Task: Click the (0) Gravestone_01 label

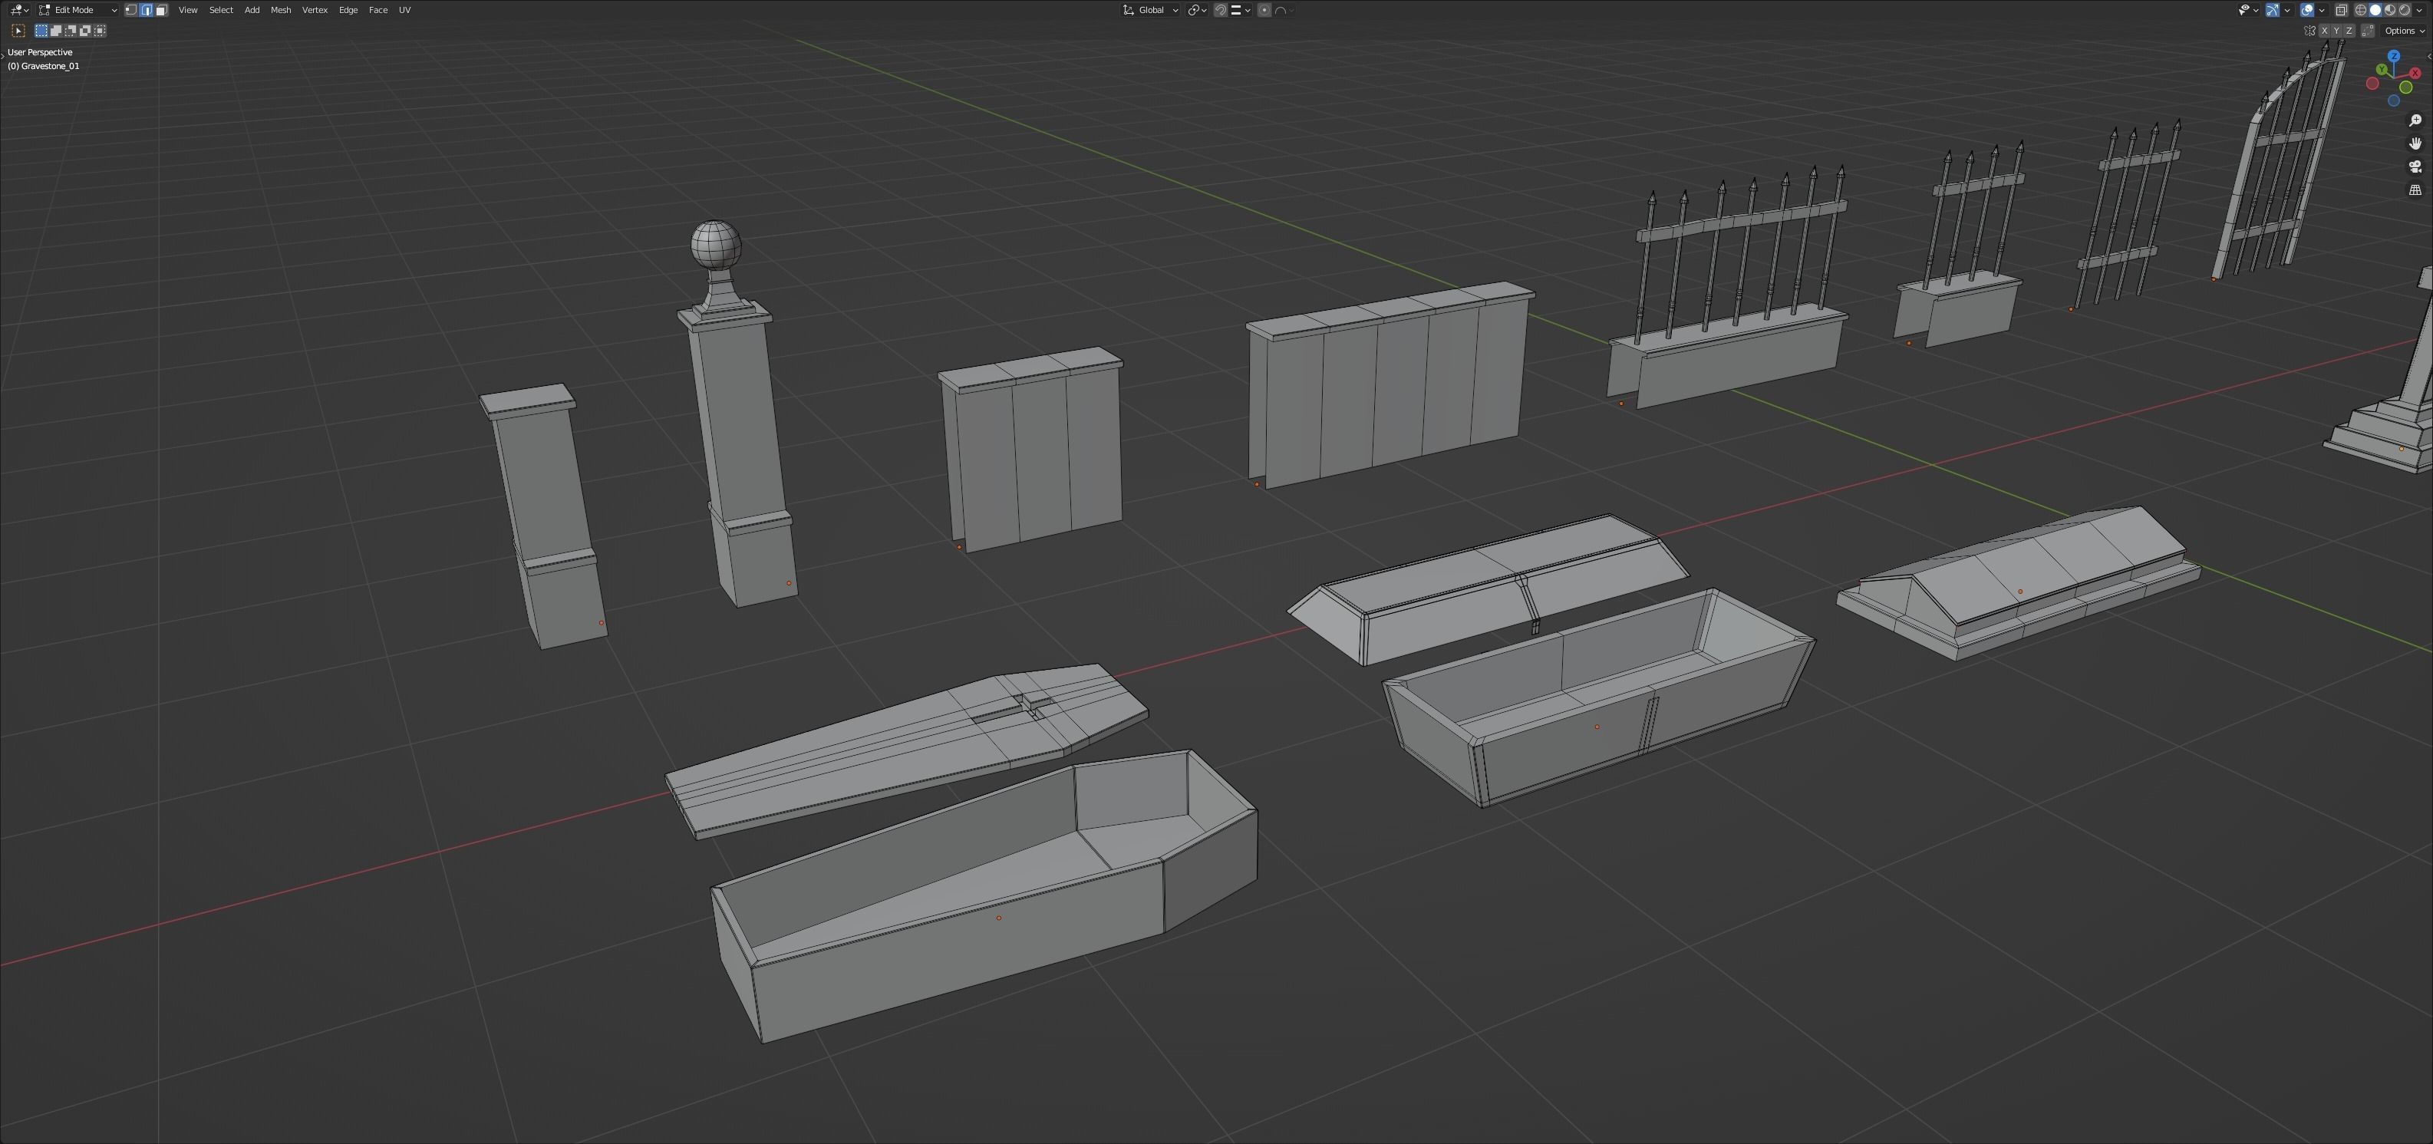Action: 44,66
